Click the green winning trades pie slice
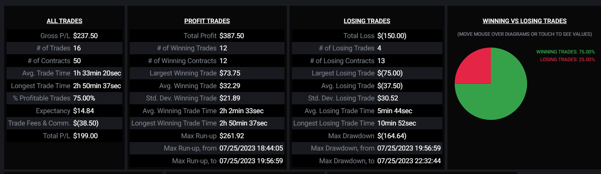 [501, 100]
